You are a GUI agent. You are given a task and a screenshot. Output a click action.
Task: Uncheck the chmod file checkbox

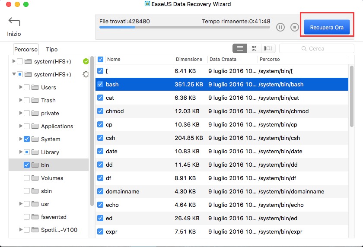click(x=100, y=111)
